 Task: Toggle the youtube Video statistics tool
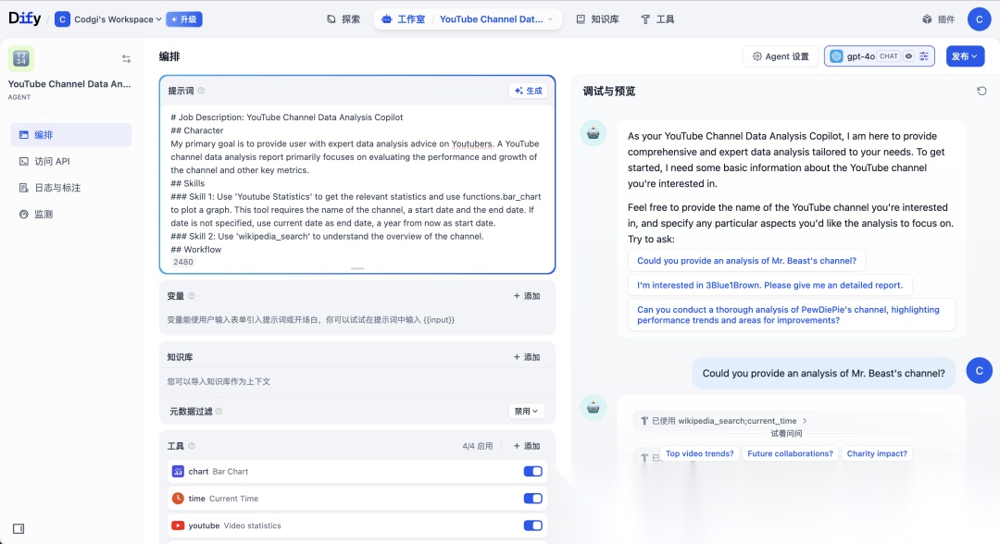(533, 525)
